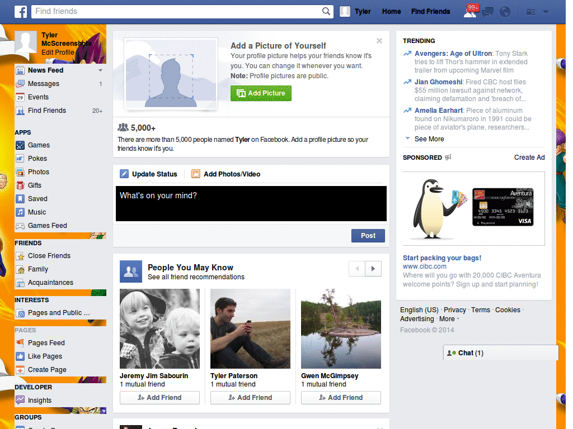The width and height of the screenshot is (573, 429).
Task: Click the Facebook logo icon
Action: [21, 12]
